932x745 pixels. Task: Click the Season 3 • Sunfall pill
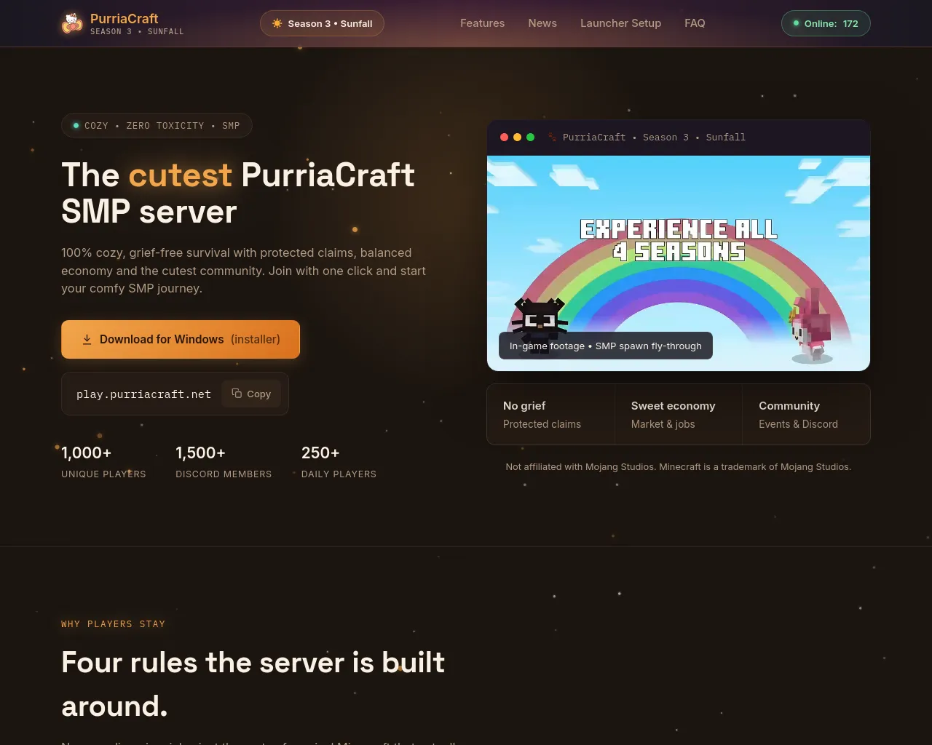pos(322,23)
